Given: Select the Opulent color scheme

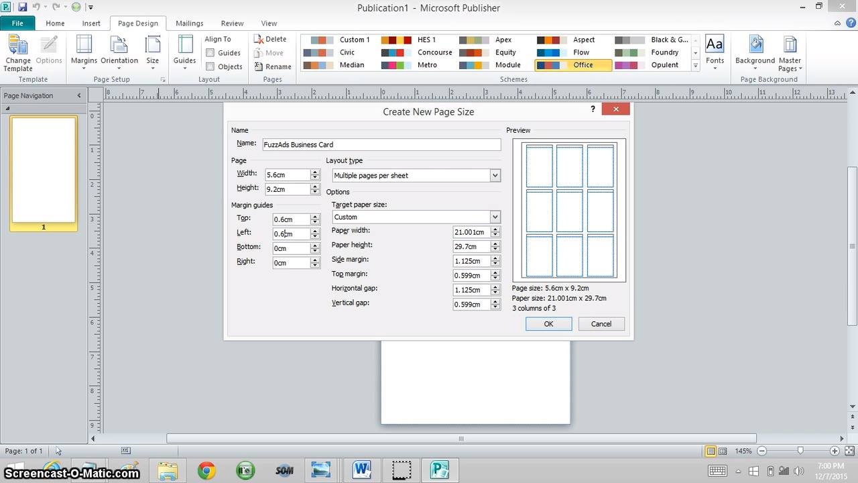Looking at the screenshot, I should [651, 65].
